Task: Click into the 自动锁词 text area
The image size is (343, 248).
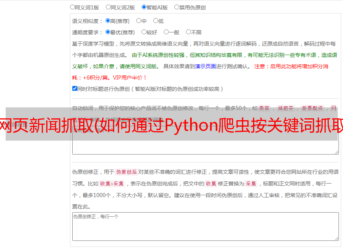Action: tap(206, 140)
